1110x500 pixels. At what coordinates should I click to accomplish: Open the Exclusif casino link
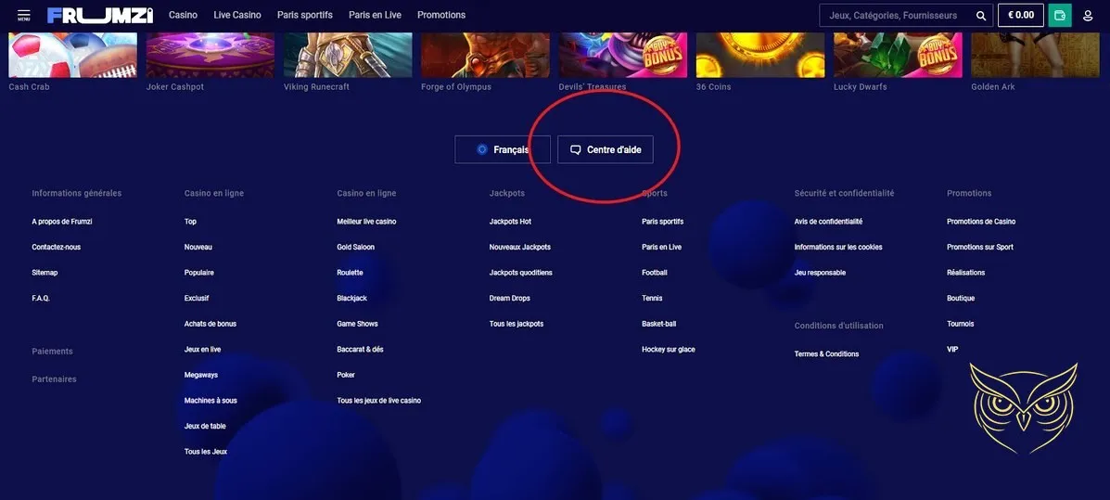coord(197,298)
